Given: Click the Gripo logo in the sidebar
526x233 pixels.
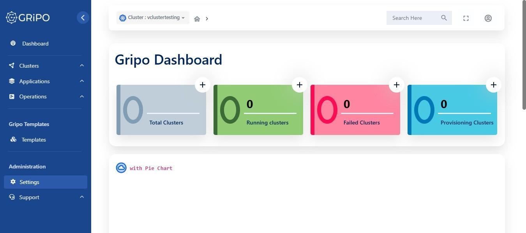Looking at the screenshot, I should click(28, 18).
